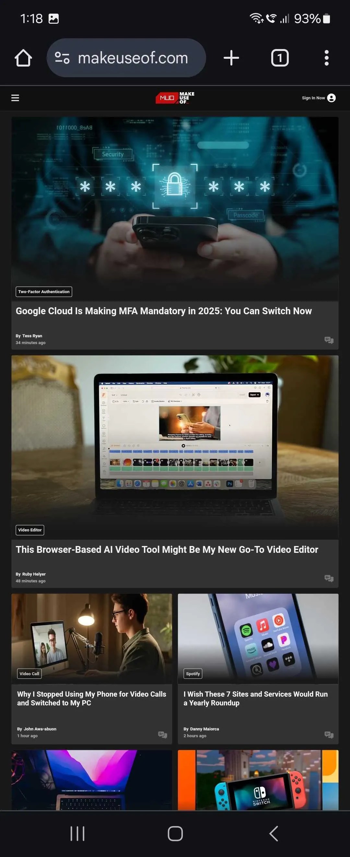
Task: Tap the Wi-Fi icon in status bar
Action: [x=256, y=18]
